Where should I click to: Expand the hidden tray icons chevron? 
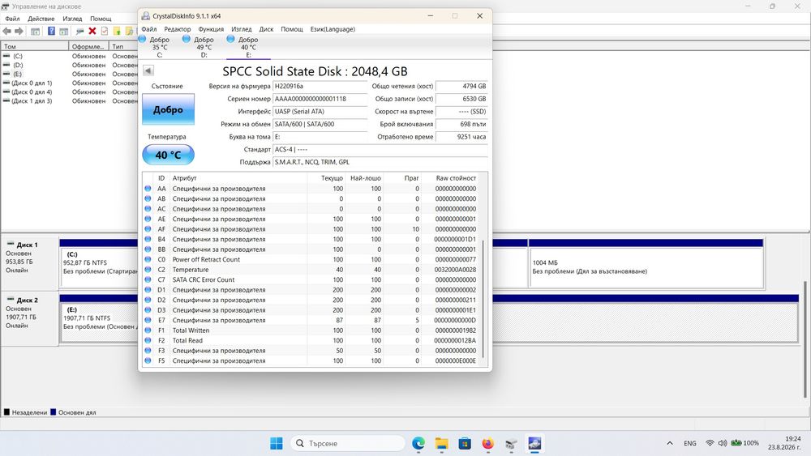point(670,443)
